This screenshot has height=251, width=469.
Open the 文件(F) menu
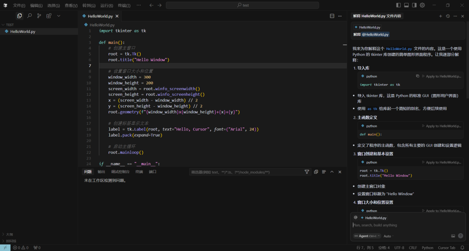pyautogui.click(x=19, y=5)
